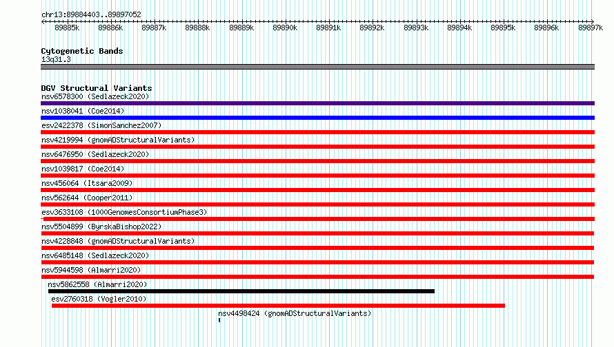Open variant nsv4498424 (gnomADStructuralVariants) label
The height and width of the screenshot is (347, 614).
[x=295, y=313]
